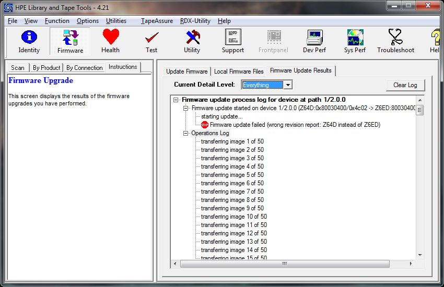Select the Operations Log tree item

(210, 133)
